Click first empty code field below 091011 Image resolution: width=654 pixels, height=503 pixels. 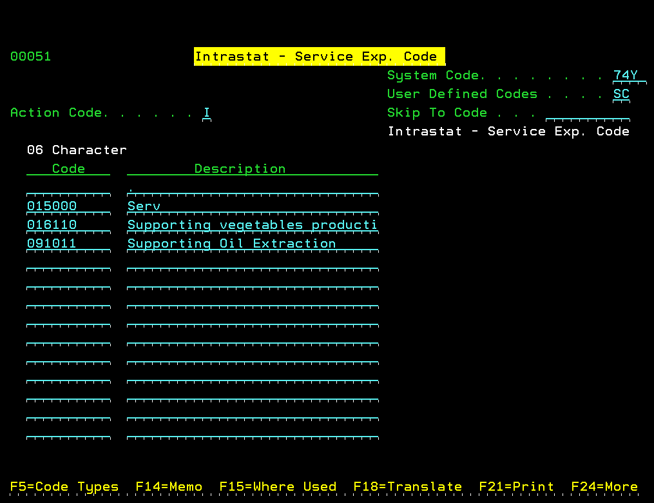pyautogui.click(x=68, y=262)
